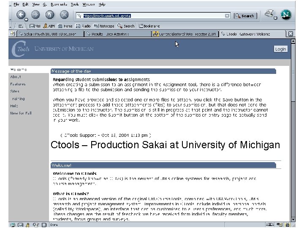Viewport: 304px width, 228px height.
Task: Click the page icon left of the URL
Action: coord(79,16)
